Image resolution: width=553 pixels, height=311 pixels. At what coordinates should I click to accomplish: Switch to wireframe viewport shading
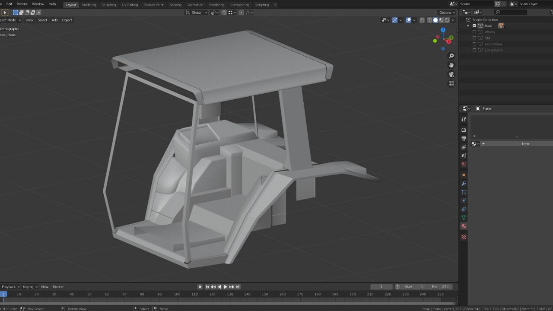click(430, 20)
